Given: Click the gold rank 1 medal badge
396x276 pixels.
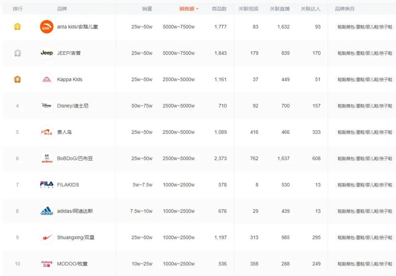Looking at the screenshot, I should click(17, 26).
